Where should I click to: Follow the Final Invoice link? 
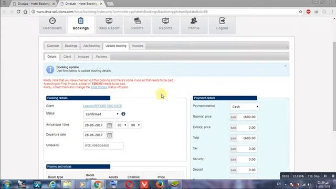click(x=99, y=87)
